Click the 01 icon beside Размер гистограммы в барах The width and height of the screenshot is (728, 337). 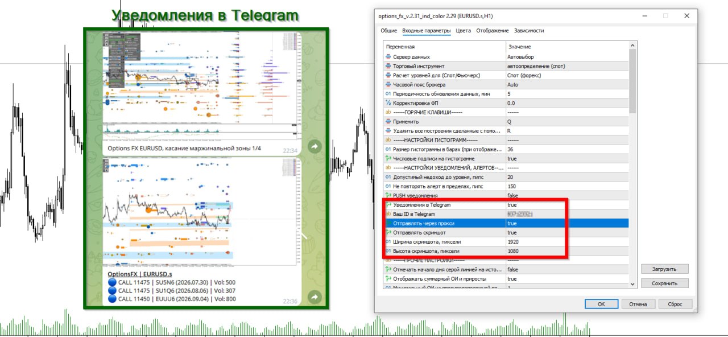388,149
